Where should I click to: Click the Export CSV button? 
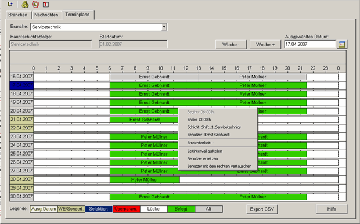262,209
